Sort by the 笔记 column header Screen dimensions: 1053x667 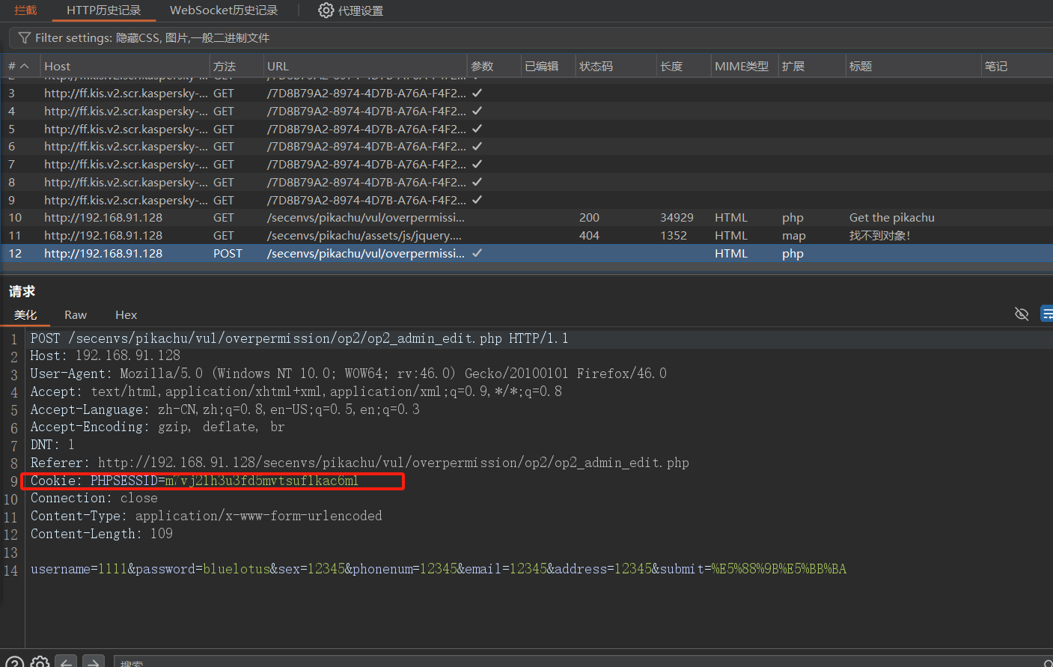(1017, 66)
